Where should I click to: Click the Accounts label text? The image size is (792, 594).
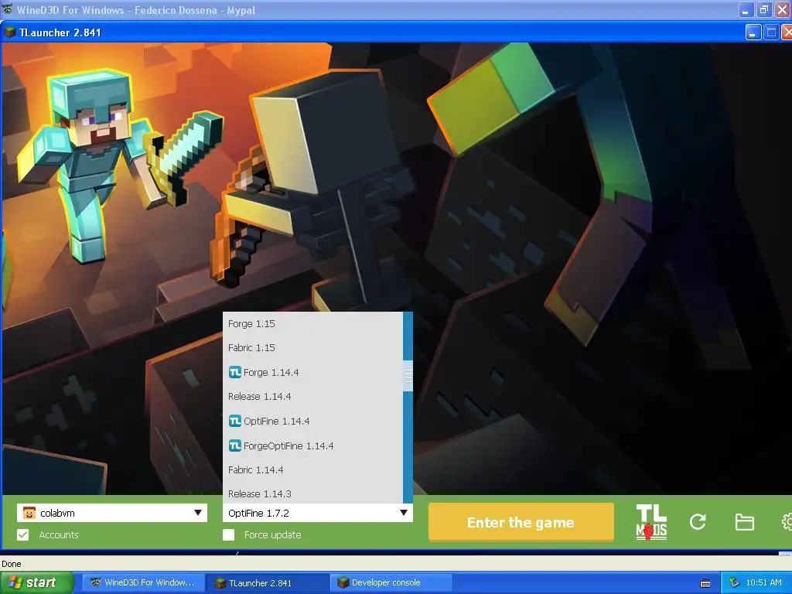59,534
